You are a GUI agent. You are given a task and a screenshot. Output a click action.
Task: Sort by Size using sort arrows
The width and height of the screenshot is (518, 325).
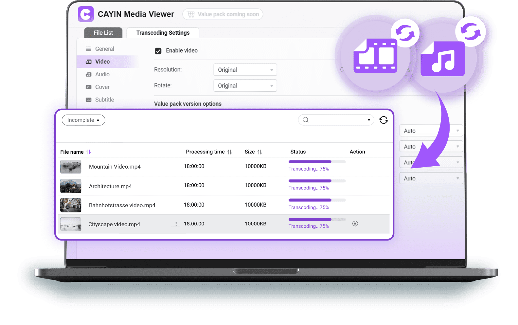pyautogui.click(x=259, y=152)
